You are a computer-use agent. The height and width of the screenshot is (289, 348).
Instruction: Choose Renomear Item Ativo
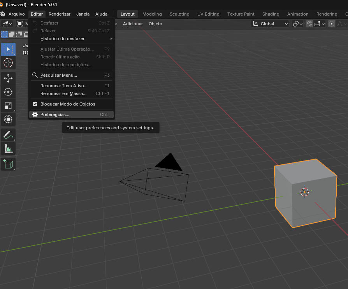coord(71,86)
